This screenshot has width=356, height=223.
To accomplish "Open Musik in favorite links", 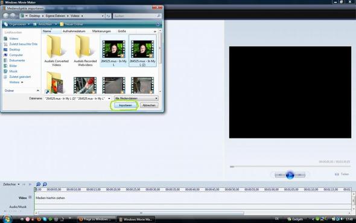I will (13, 71).
